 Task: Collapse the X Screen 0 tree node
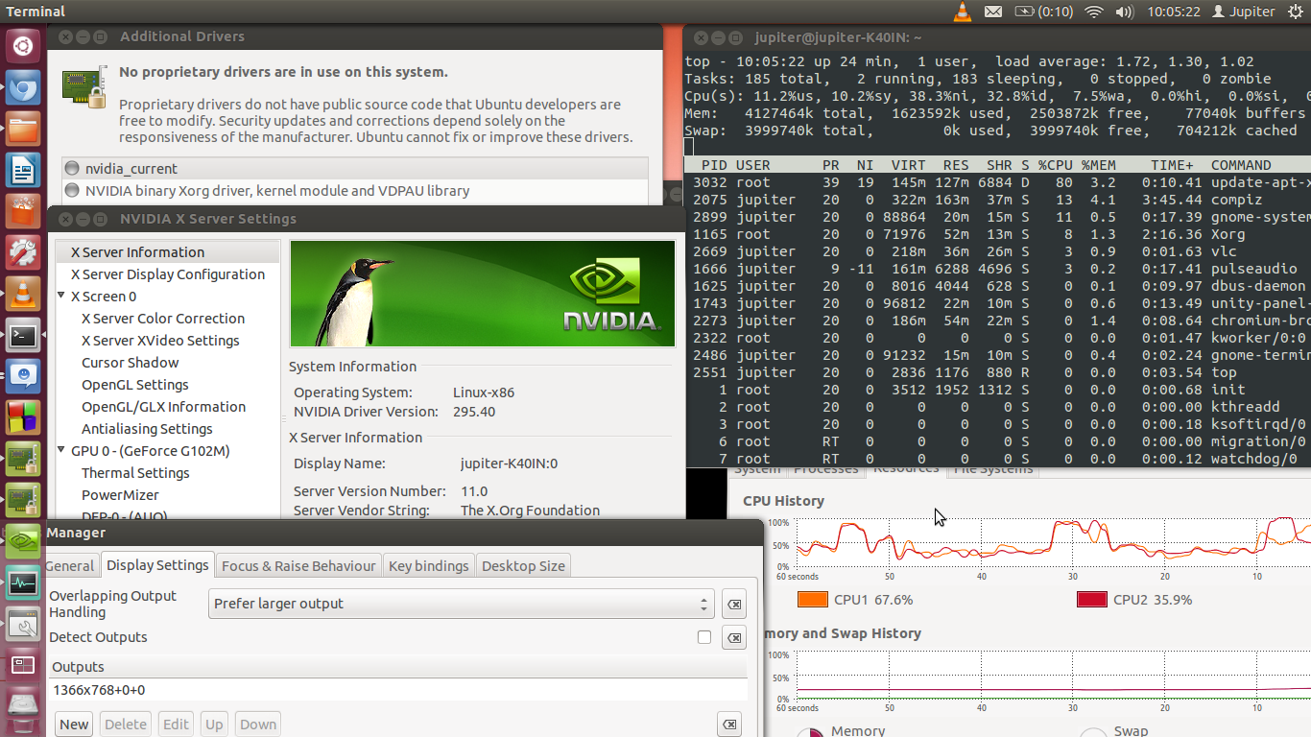pos(61,296)
